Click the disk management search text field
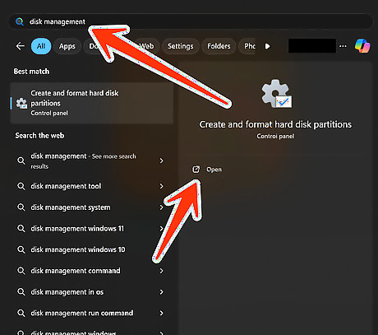The width and height of the screenshot is (378, 335). click(191, 21)
